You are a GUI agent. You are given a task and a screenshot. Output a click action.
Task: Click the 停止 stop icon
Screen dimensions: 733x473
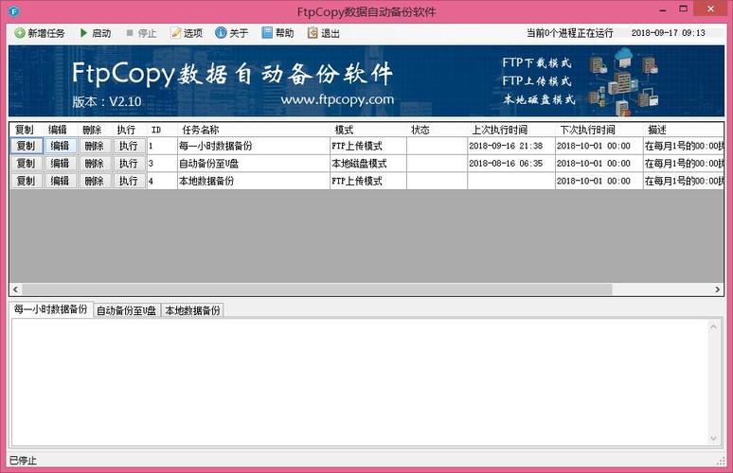tap(130, 33)
